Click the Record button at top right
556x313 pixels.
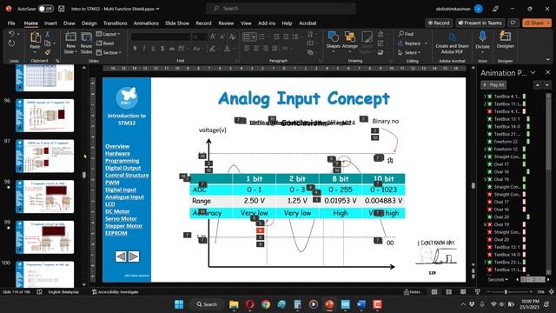tap(439, 23)
